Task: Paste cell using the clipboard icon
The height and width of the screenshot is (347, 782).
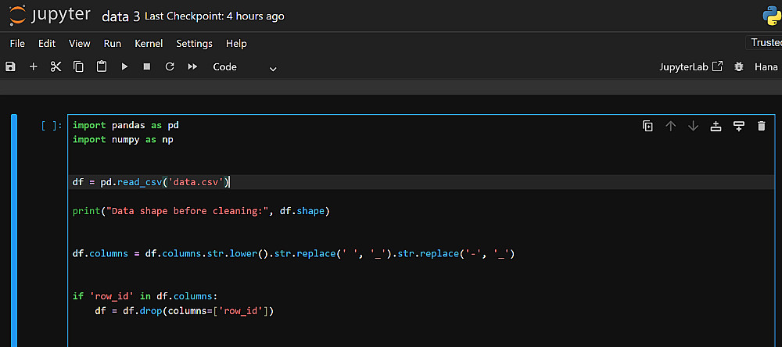Action: tap(101, 67)
